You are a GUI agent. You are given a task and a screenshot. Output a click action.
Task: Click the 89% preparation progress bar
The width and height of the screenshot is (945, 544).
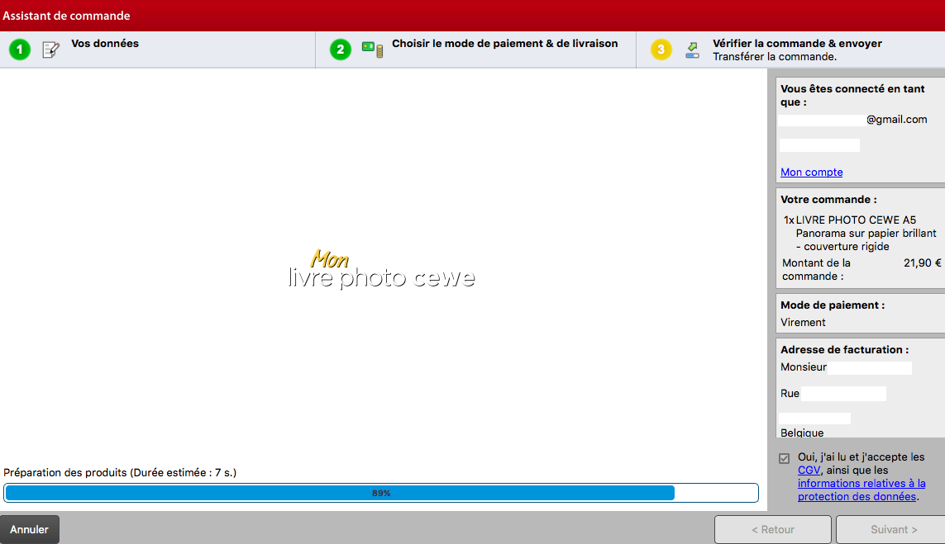381,493
